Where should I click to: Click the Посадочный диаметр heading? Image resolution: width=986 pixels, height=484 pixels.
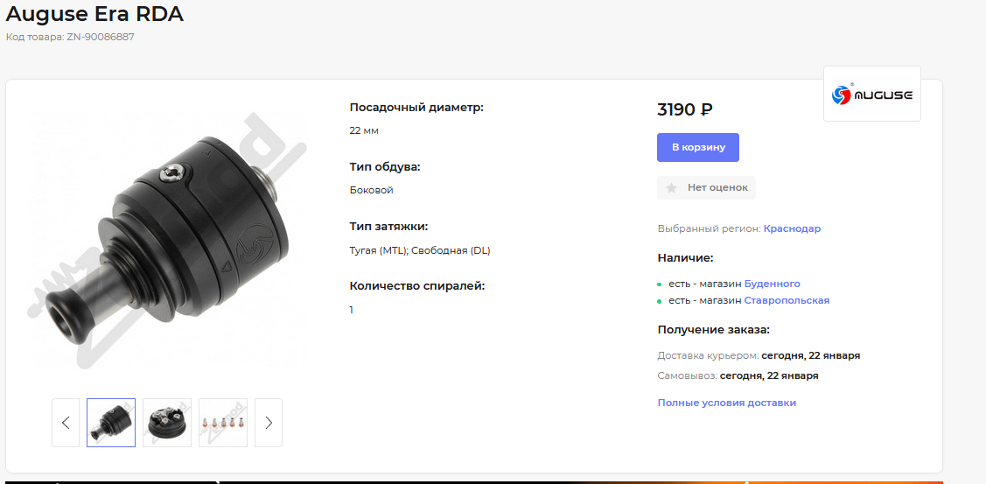pyautogui.click(x=416, y=107)
